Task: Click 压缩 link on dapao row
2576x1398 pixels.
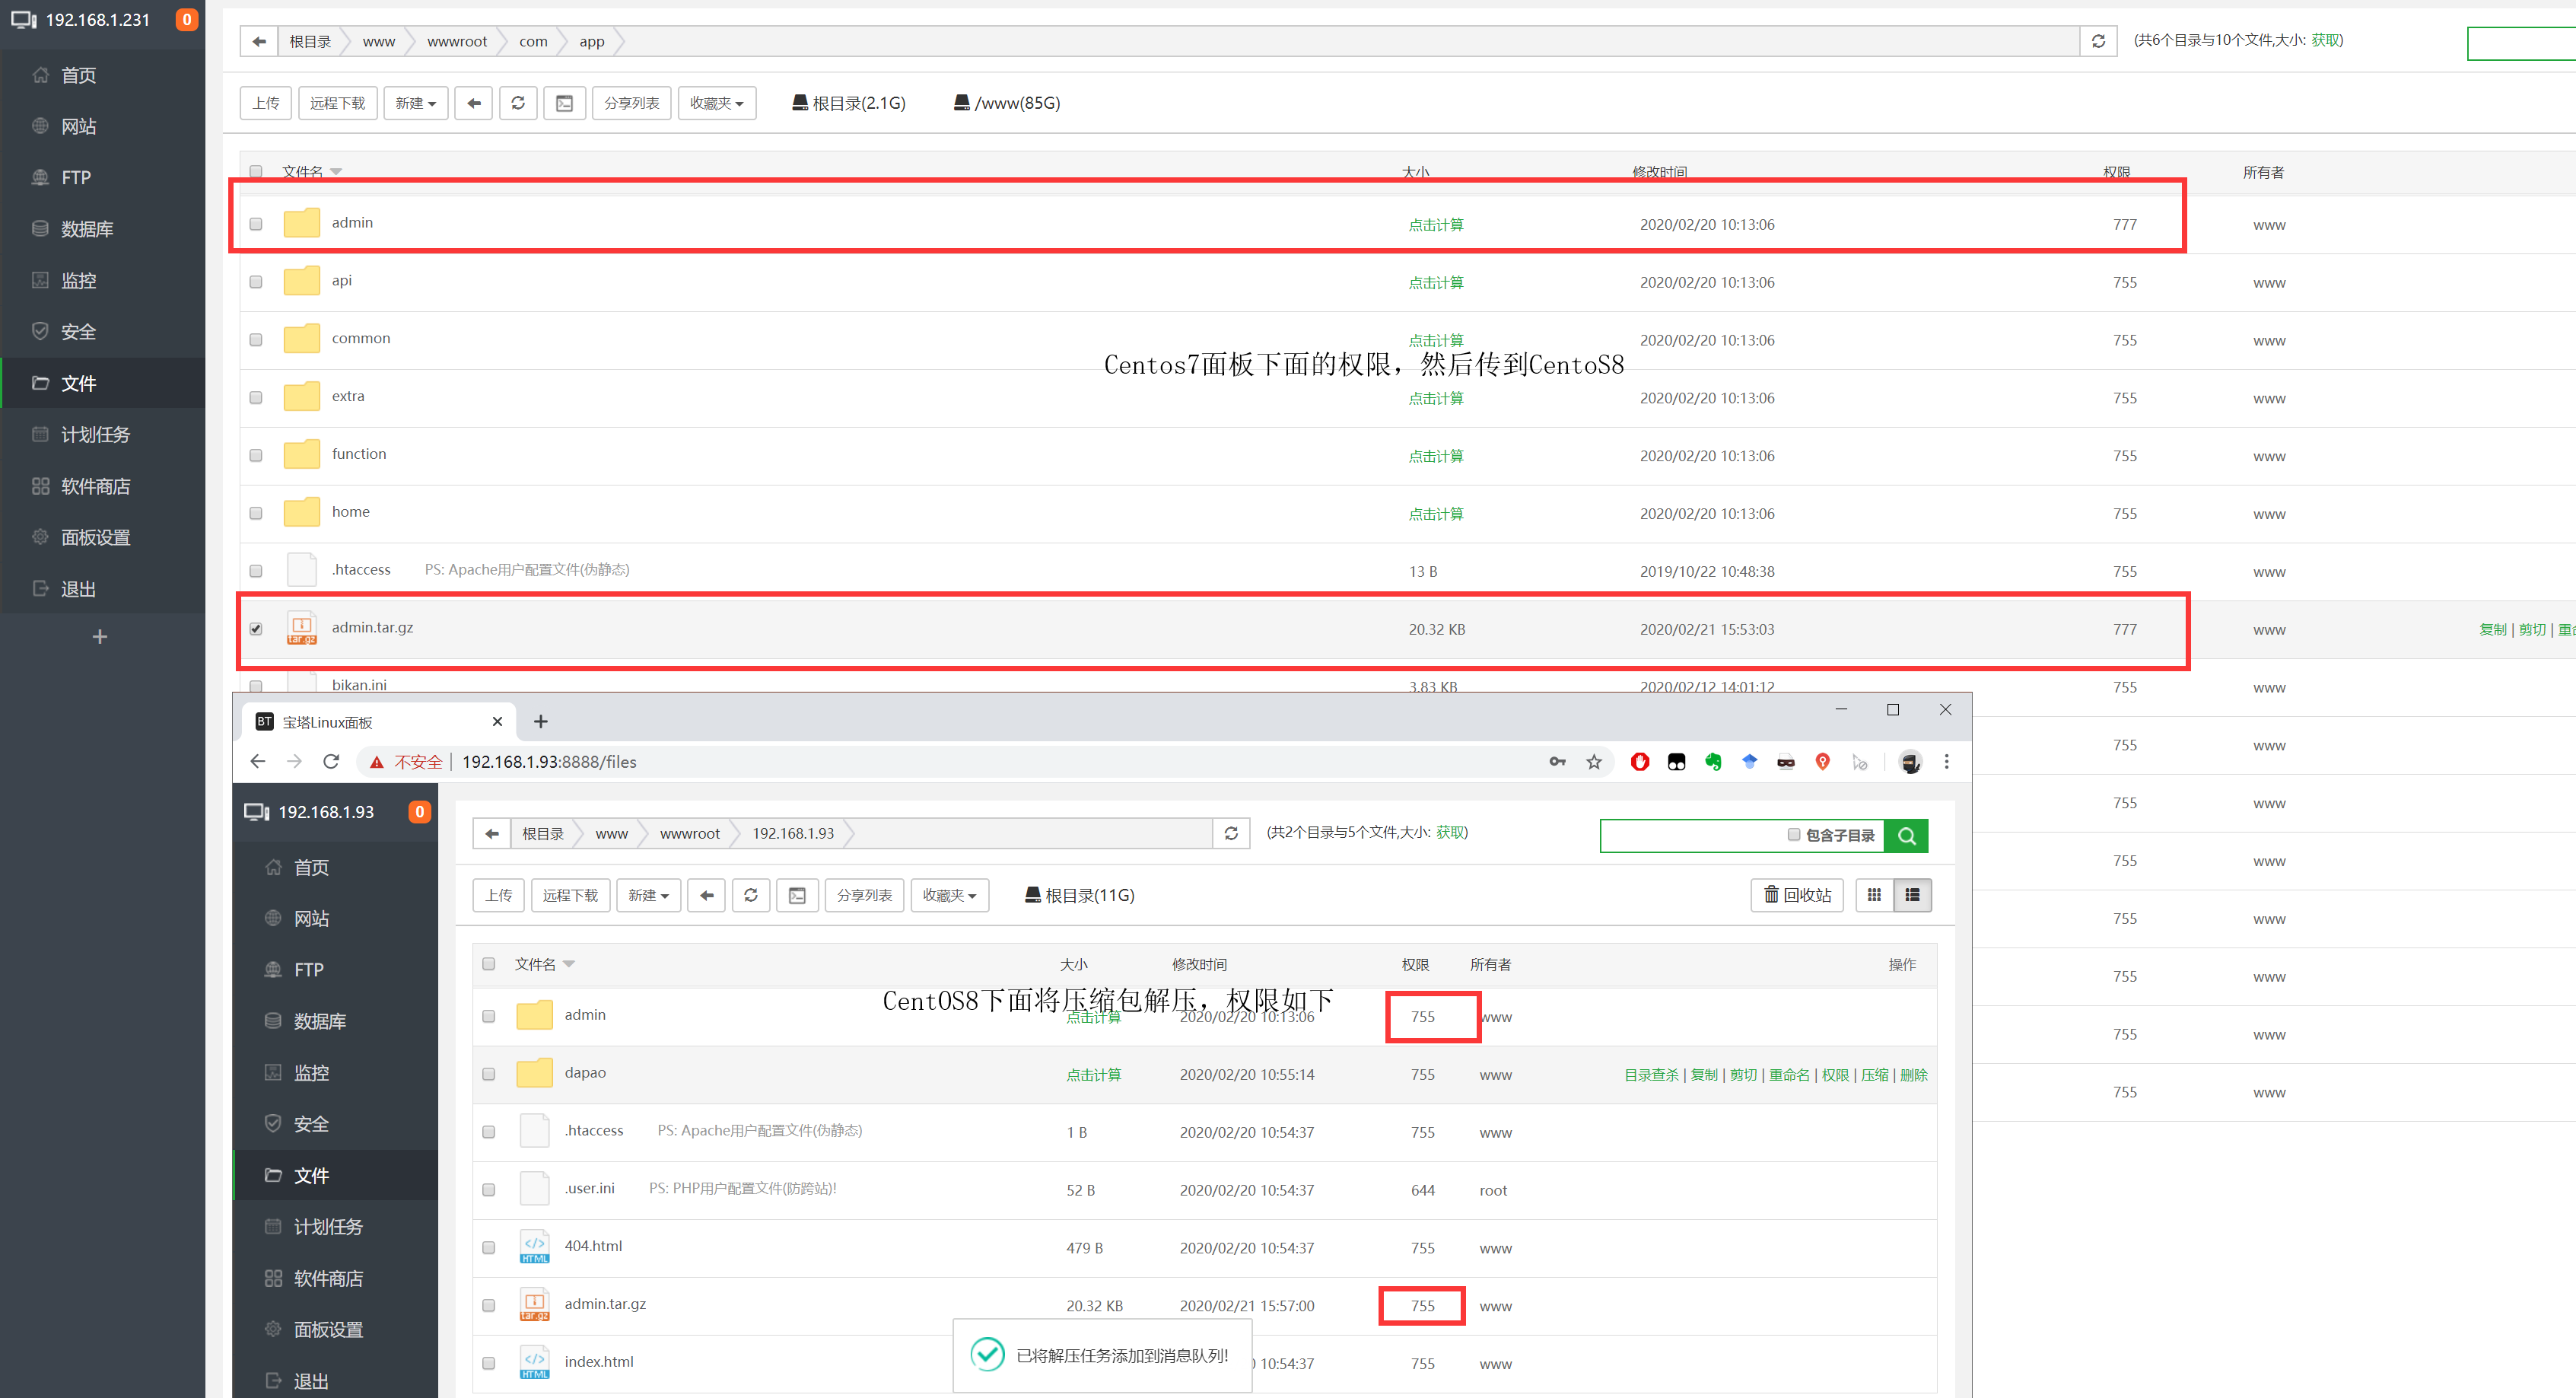Action: point(1874,1075)
